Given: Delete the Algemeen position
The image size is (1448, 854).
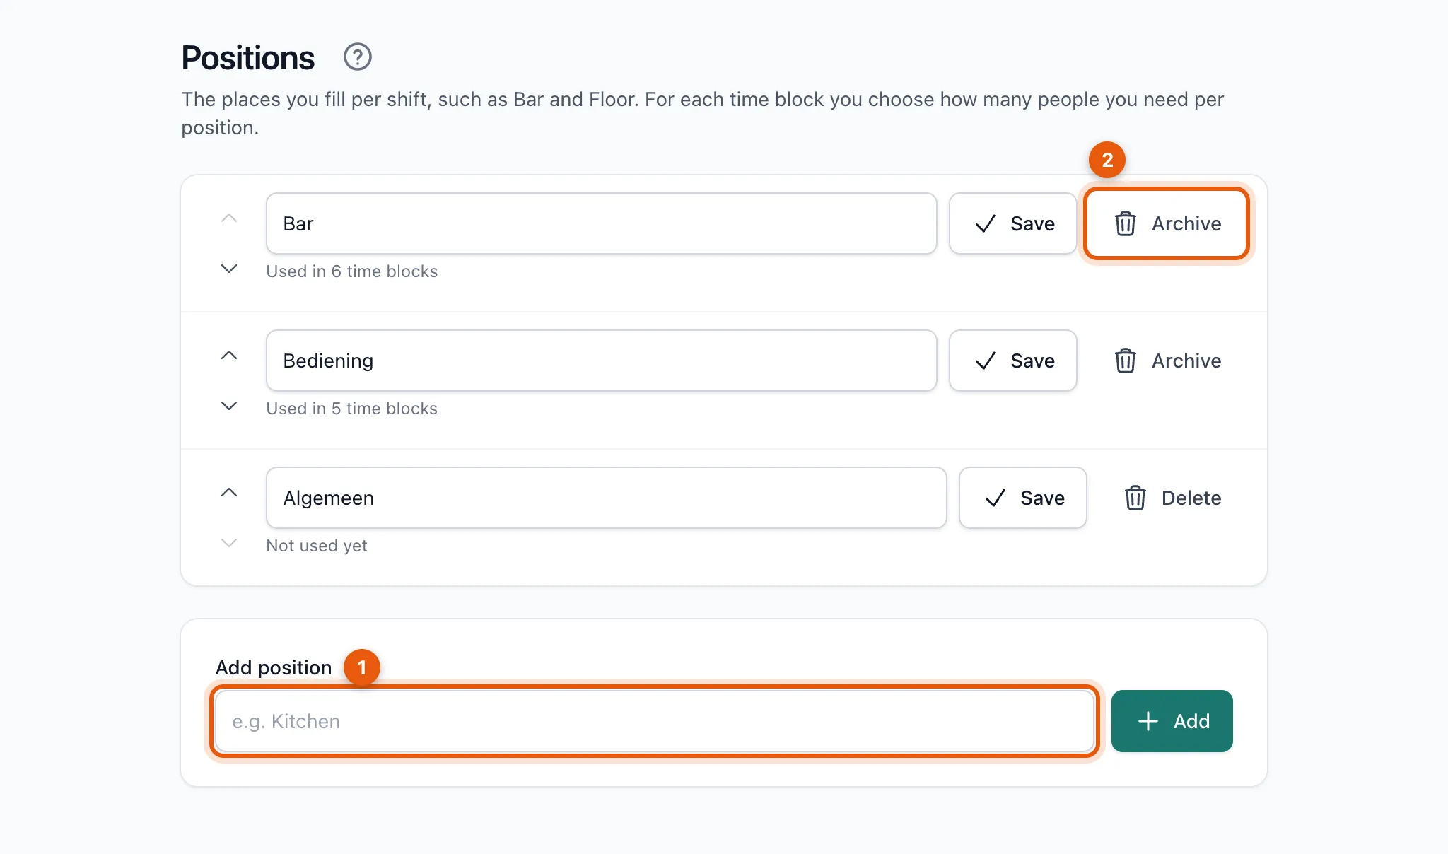Looking at the screenshot, I should (1172, 498).
